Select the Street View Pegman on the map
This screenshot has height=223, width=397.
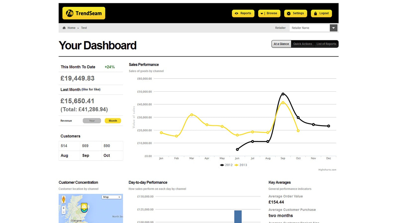(x=63, y=199)
